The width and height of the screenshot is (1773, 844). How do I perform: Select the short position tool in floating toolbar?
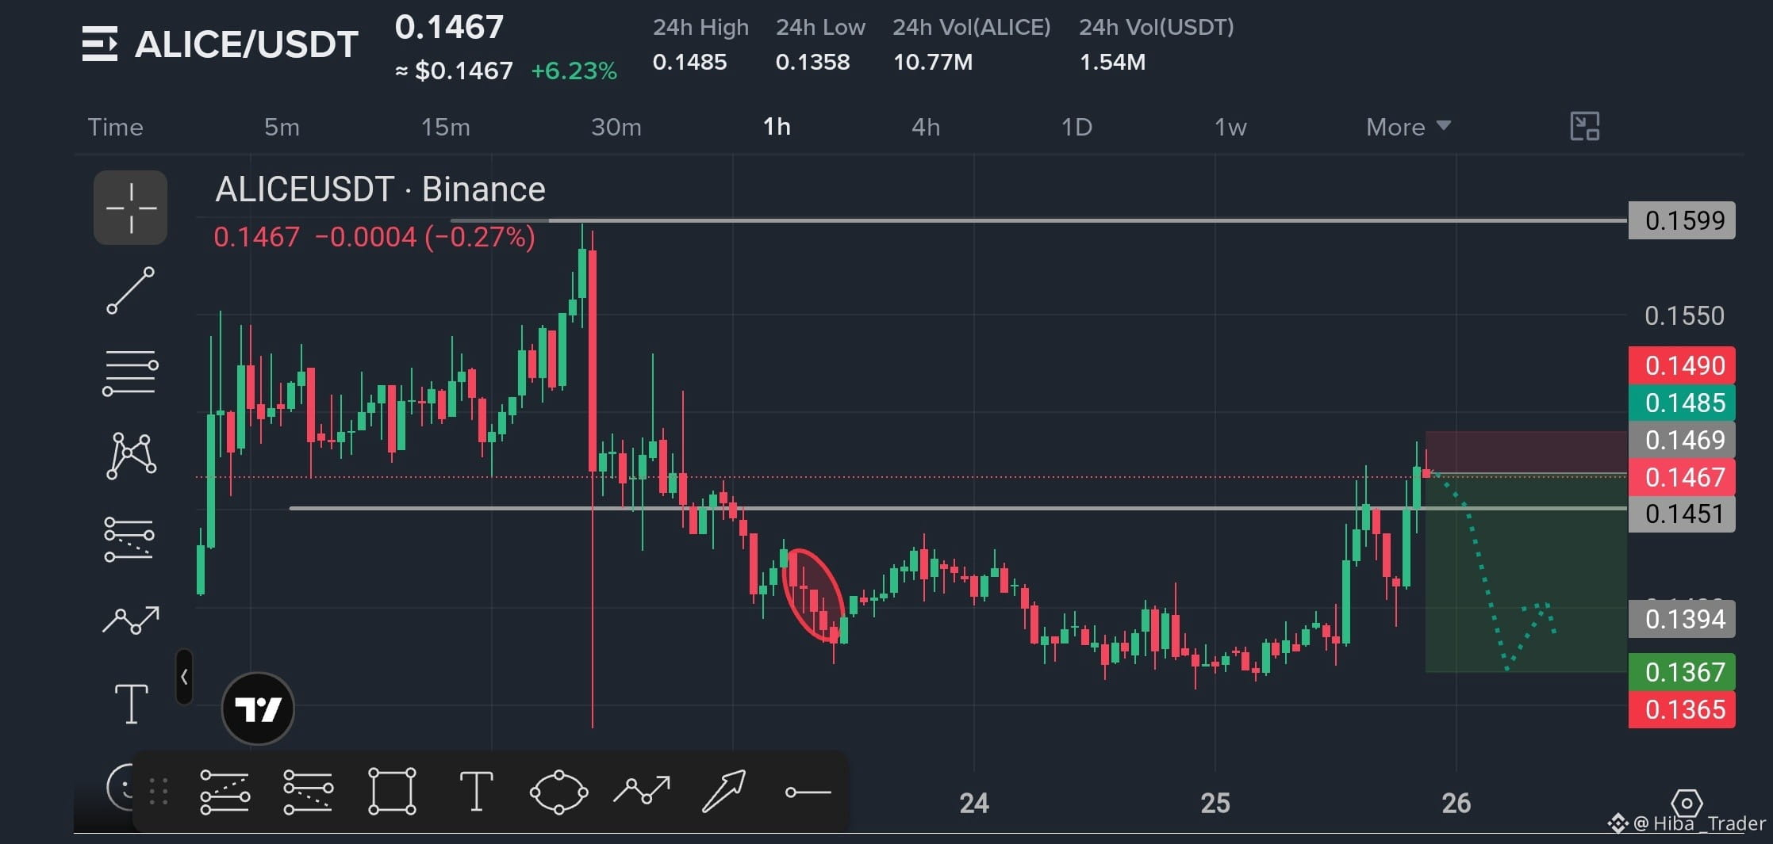coord(309,792)
